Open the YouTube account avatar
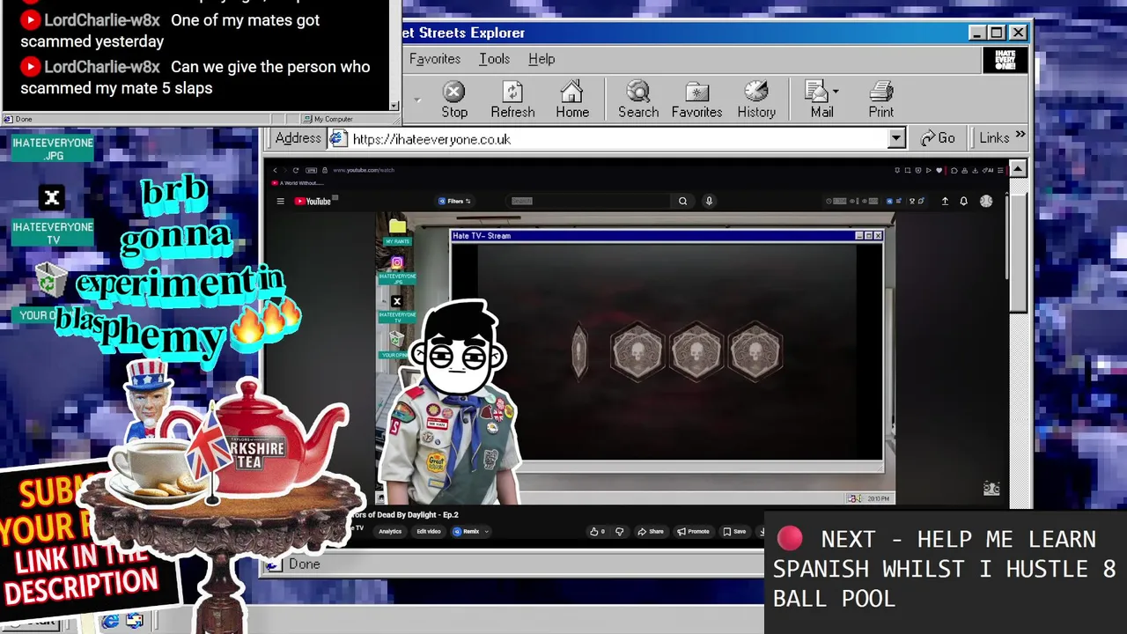The image size is (1127, 634). (x=986, y=201)
